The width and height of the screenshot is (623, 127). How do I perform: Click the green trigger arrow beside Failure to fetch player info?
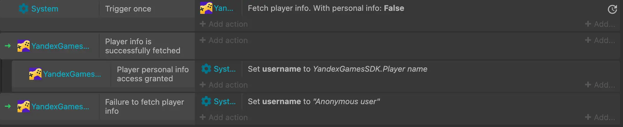pyautogui.click(x=8, y=106)
